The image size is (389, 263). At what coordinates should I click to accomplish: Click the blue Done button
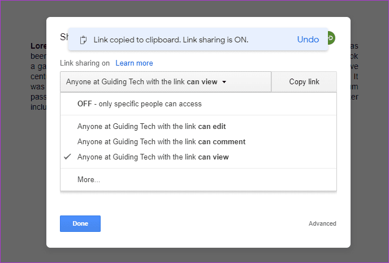pos(80,223)
